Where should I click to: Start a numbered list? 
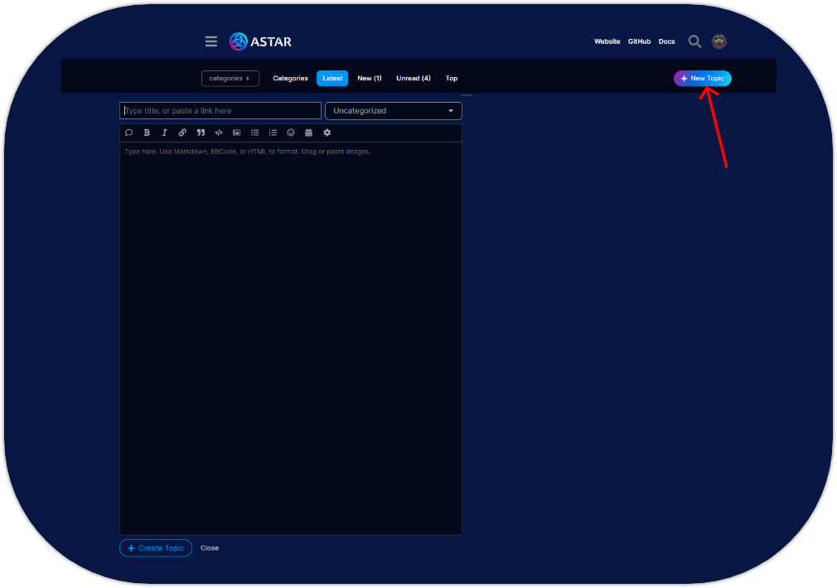[273, 133]
